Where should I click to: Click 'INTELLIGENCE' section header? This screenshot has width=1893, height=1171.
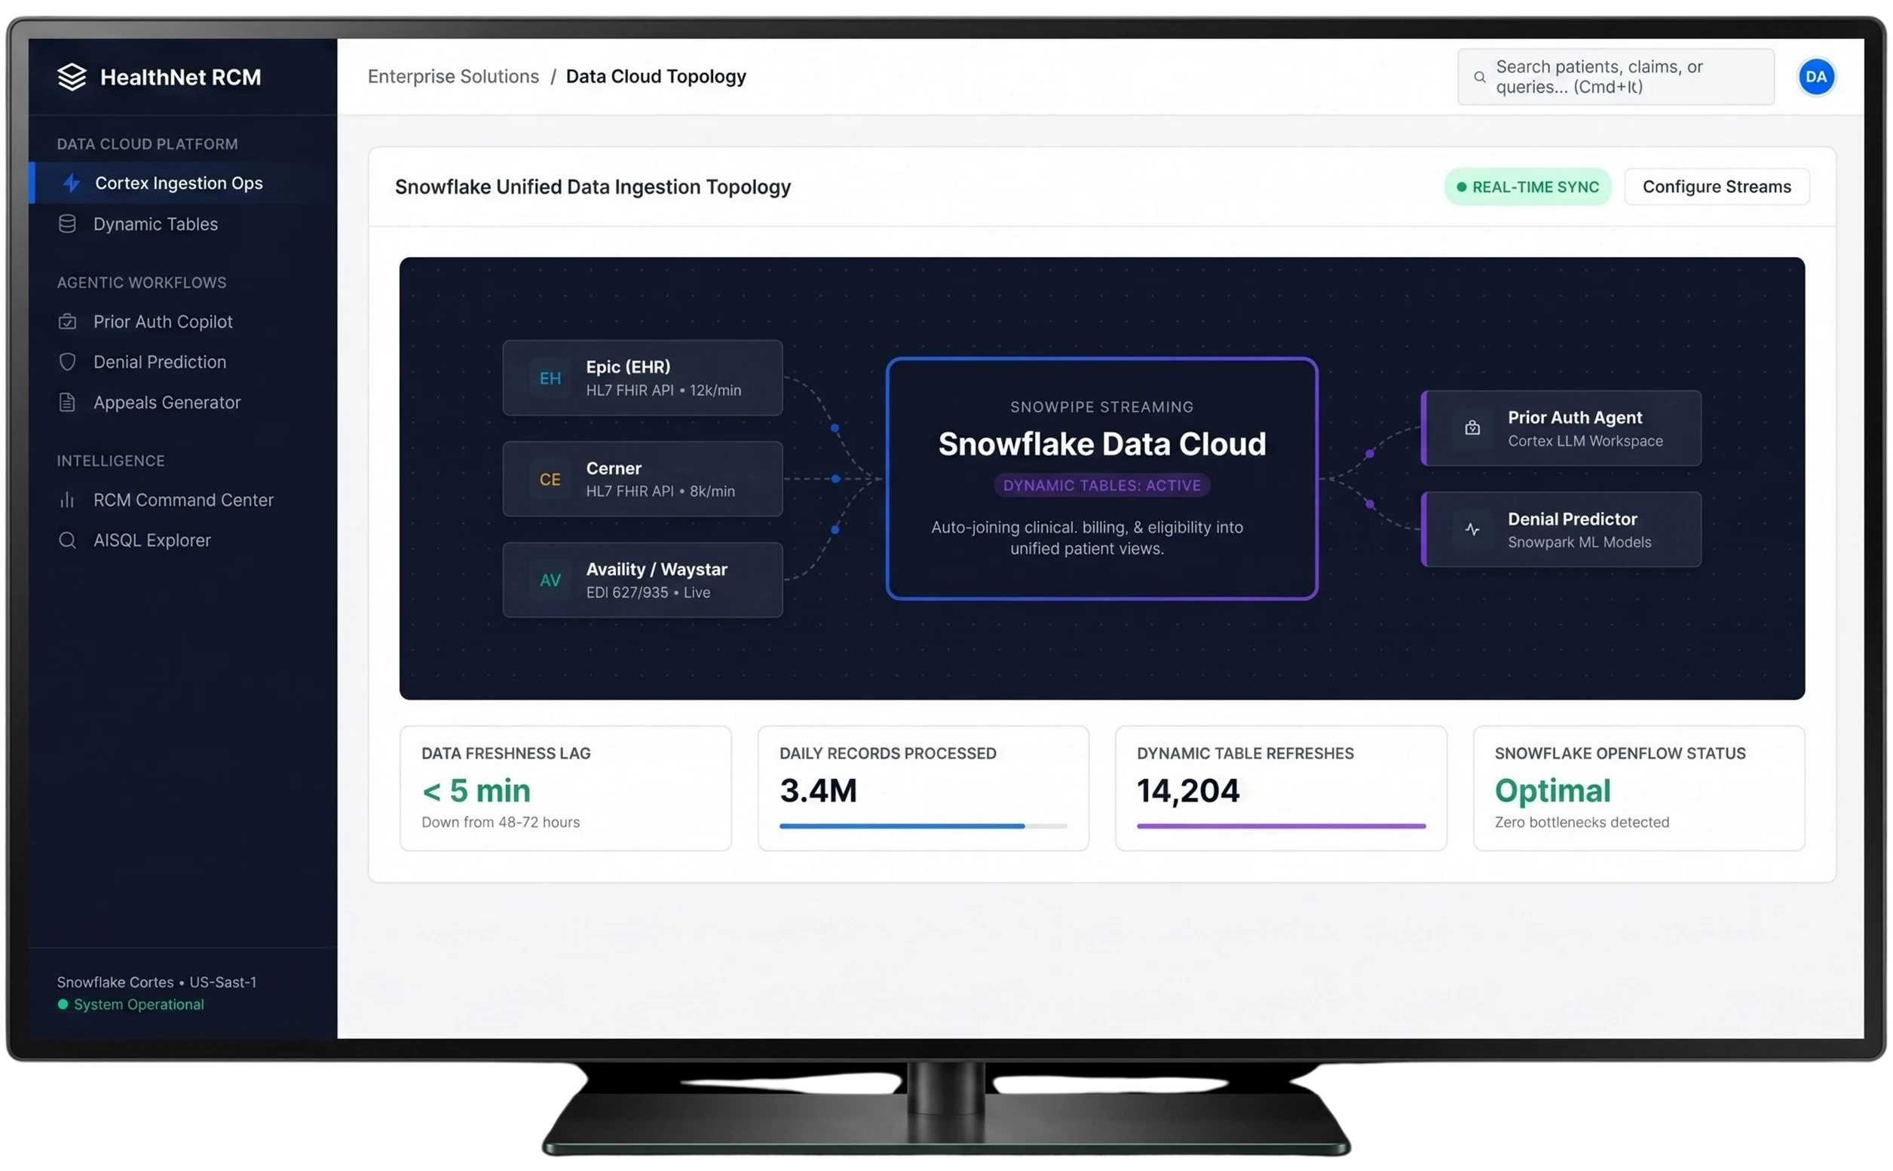pyautogui.click(x=111, y=461)
